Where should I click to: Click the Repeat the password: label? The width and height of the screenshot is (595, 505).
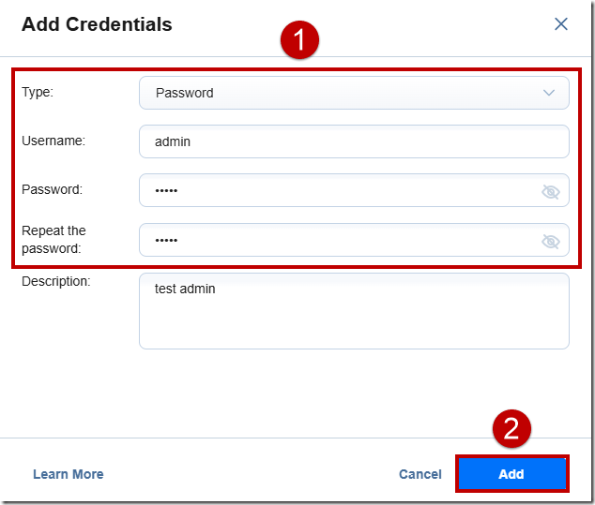coord(53,240)
